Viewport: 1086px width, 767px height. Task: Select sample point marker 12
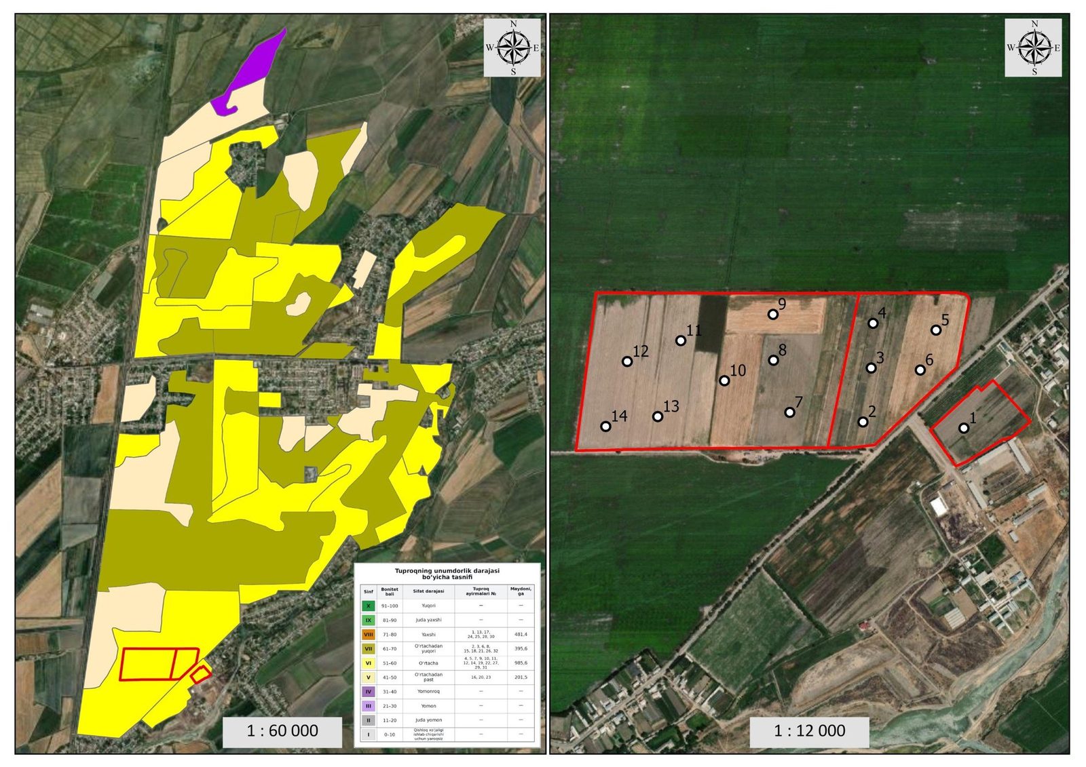click(x=627, y=361)
